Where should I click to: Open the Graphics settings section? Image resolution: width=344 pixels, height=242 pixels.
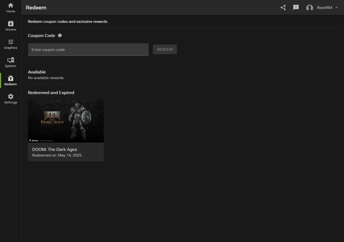pyautogui.click(x=10, y=44)
